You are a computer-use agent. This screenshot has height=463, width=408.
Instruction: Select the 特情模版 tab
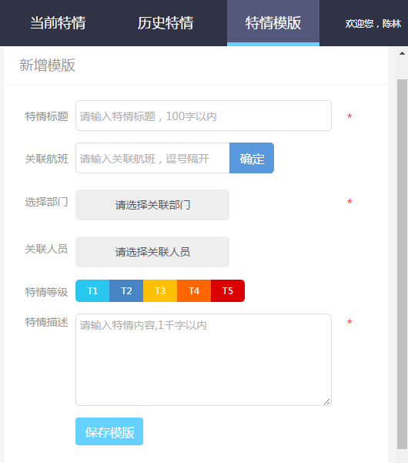tap(273, 23)
